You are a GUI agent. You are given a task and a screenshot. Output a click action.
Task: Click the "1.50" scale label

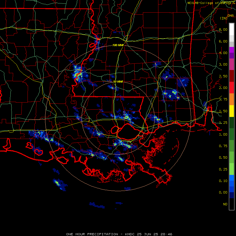coord(223,111)
